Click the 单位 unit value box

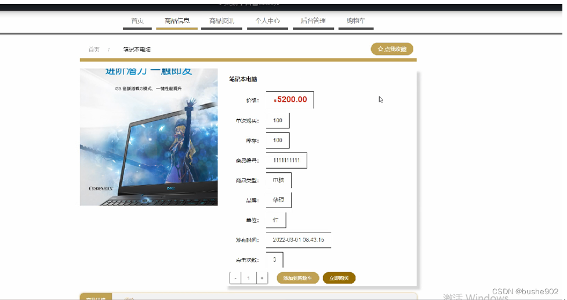276,220
